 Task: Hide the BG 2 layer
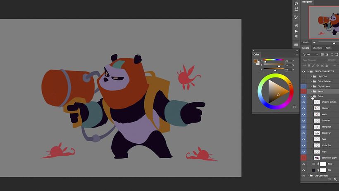303,164
